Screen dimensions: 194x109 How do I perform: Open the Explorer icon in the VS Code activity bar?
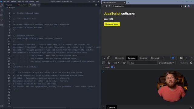pyautogui.click(x=2, y=5)
